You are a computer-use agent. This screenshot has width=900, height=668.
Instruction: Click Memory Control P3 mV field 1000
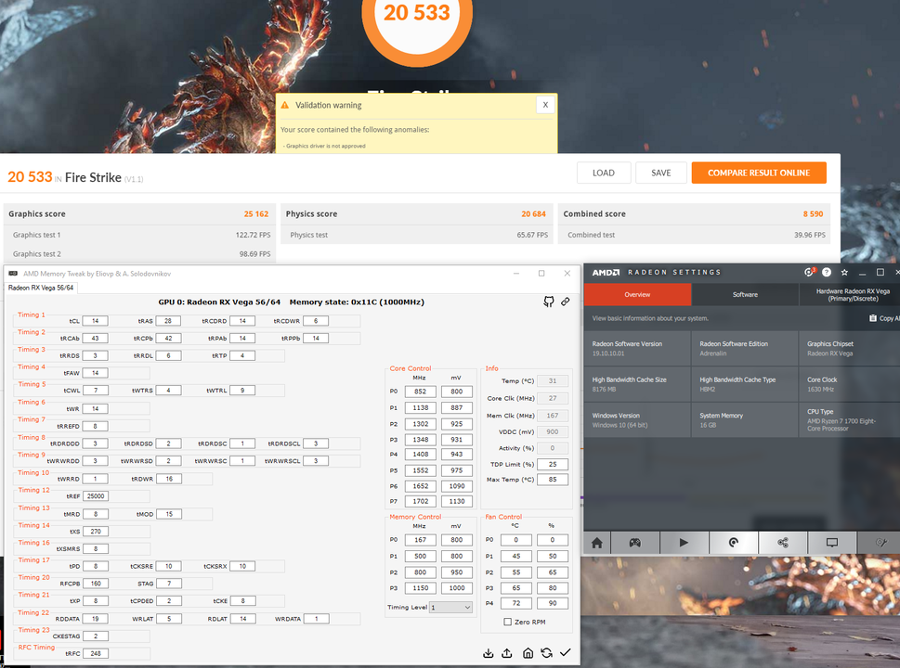click(457, 587)
